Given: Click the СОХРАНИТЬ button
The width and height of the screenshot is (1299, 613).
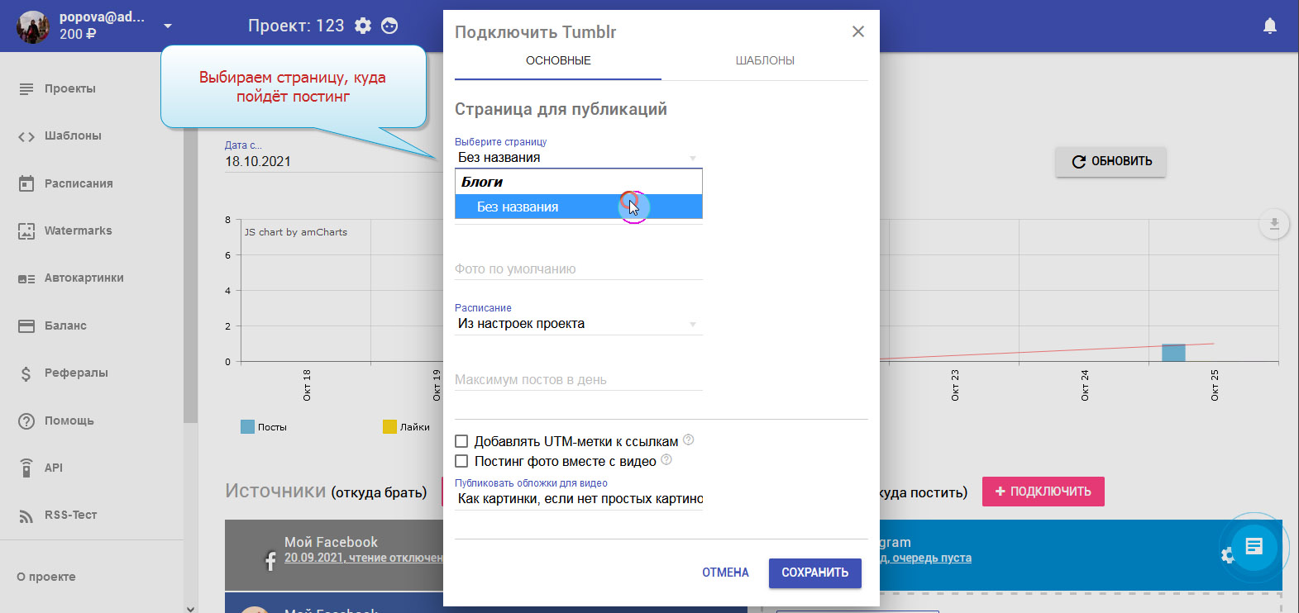Looking at the screenshot, I should pos(814,573).
